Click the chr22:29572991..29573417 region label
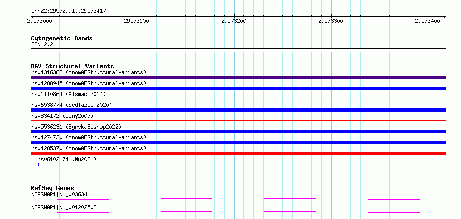The image size is (461, 219). (68, 11)
